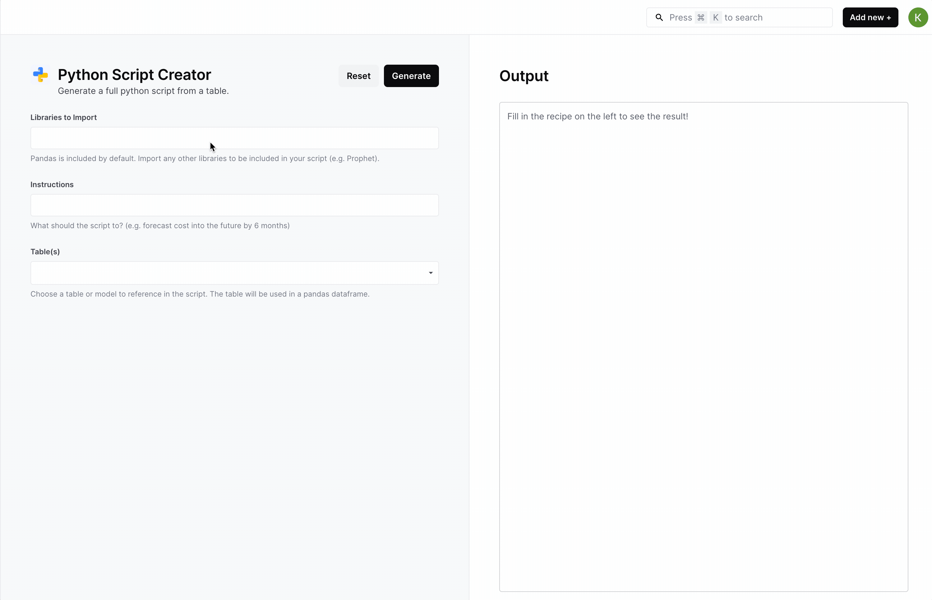Click the script description subtitle text
The width and height of the screenshot is (932, 600).
143,90
